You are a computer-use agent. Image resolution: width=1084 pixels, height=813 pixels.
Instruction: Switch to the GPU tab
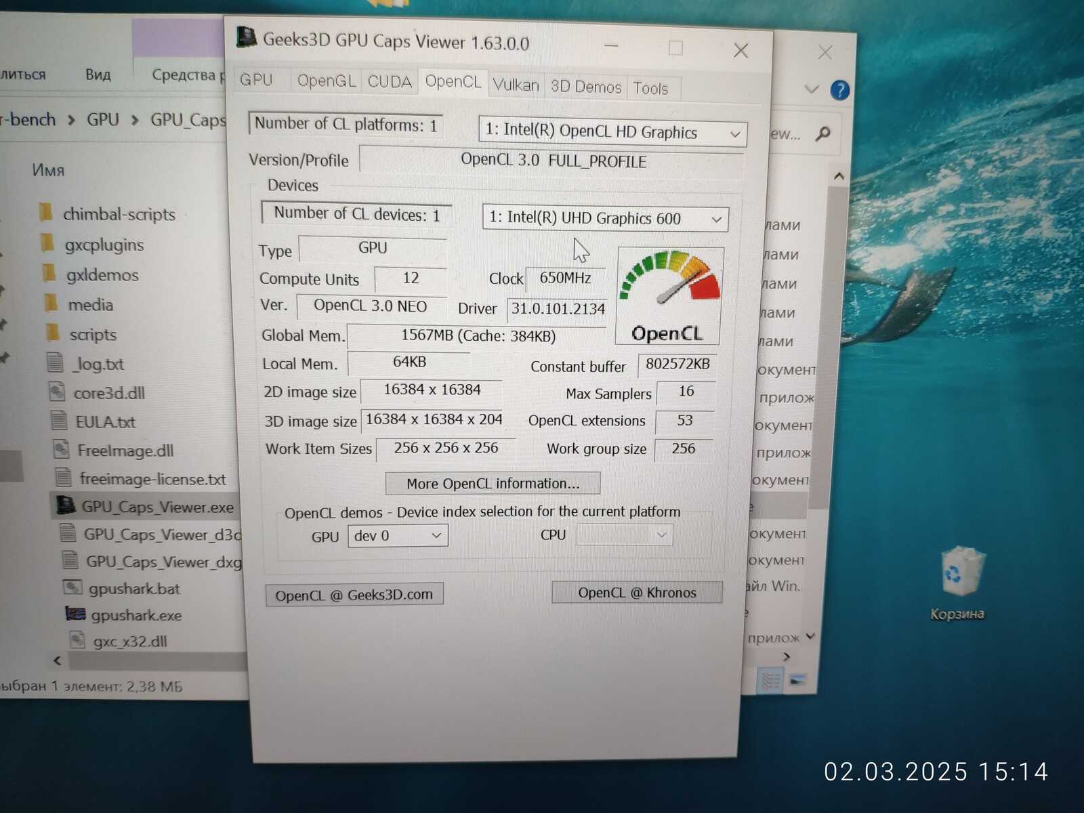pyautogui.click(x=256, y=80)
